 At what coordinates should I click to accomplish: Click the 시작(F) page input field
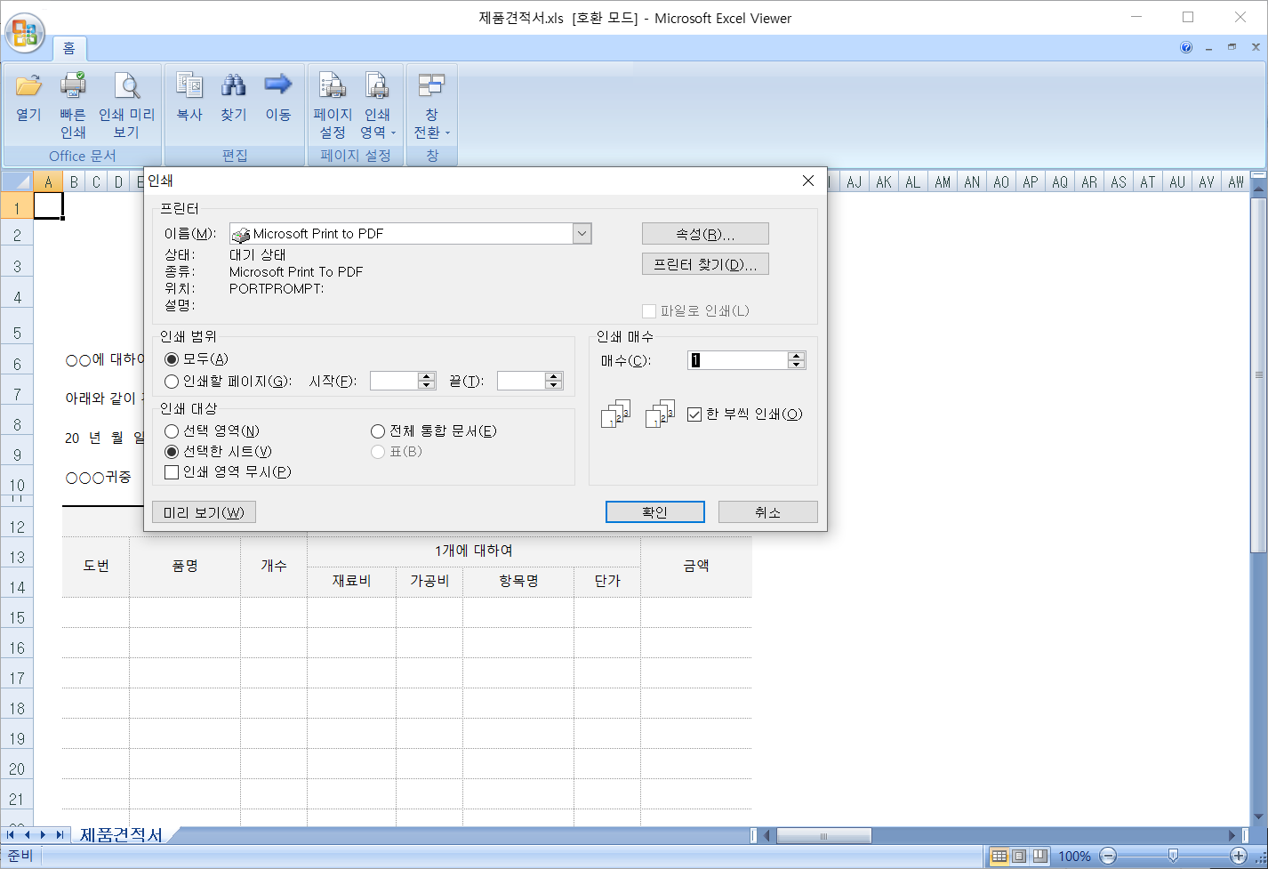coord(394,381)
